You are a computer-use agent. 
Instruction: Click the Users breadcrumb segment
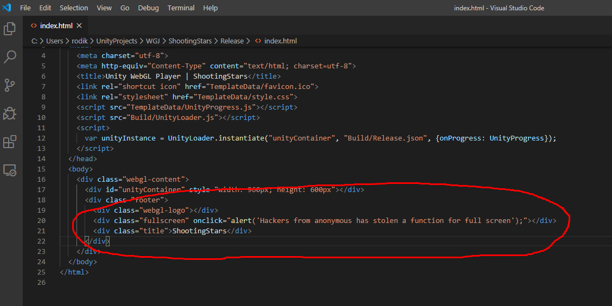pos(55,41)
